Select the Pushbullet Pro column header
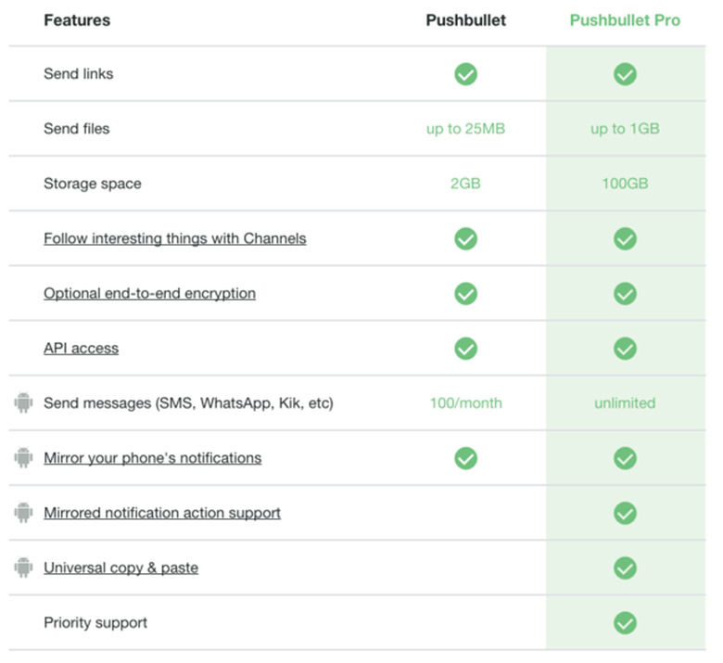The height and width of the screenshot is (663, 723). coord(625,20)
